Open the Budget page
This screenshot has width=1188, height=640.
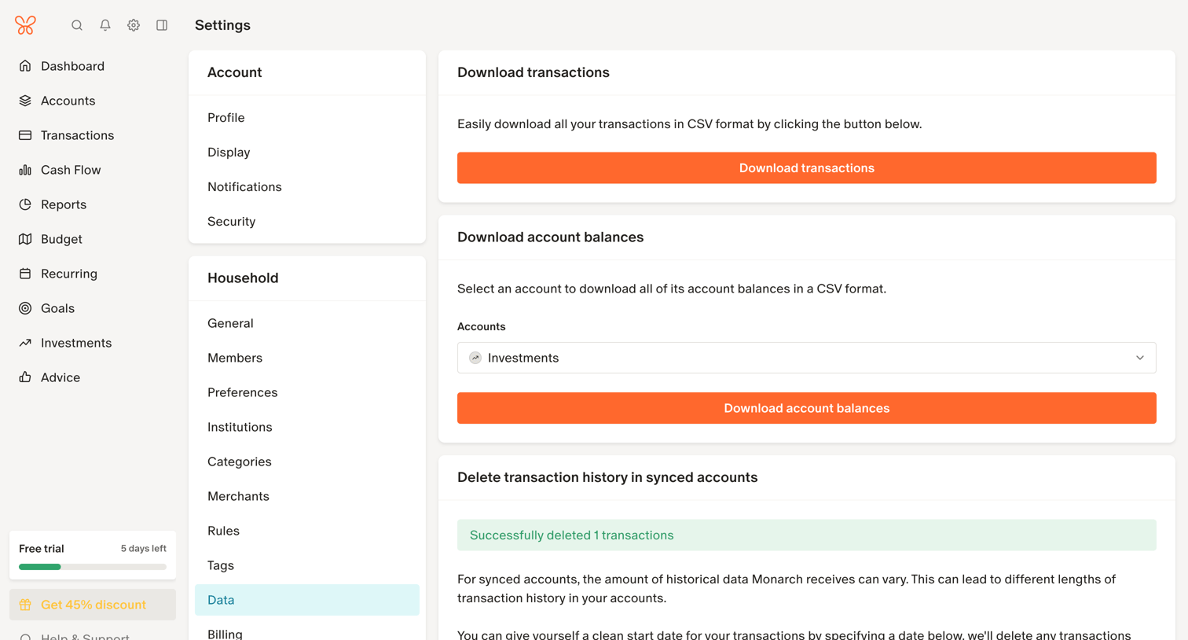tap(93, 239)
